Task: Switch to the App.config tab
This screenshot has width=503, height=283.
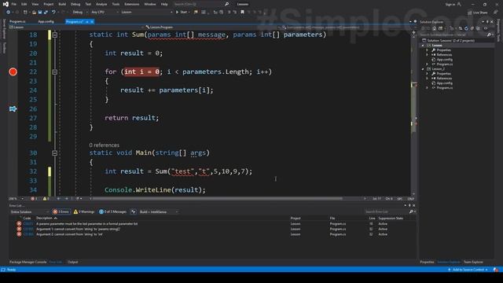Action: [x=46, y=21]
